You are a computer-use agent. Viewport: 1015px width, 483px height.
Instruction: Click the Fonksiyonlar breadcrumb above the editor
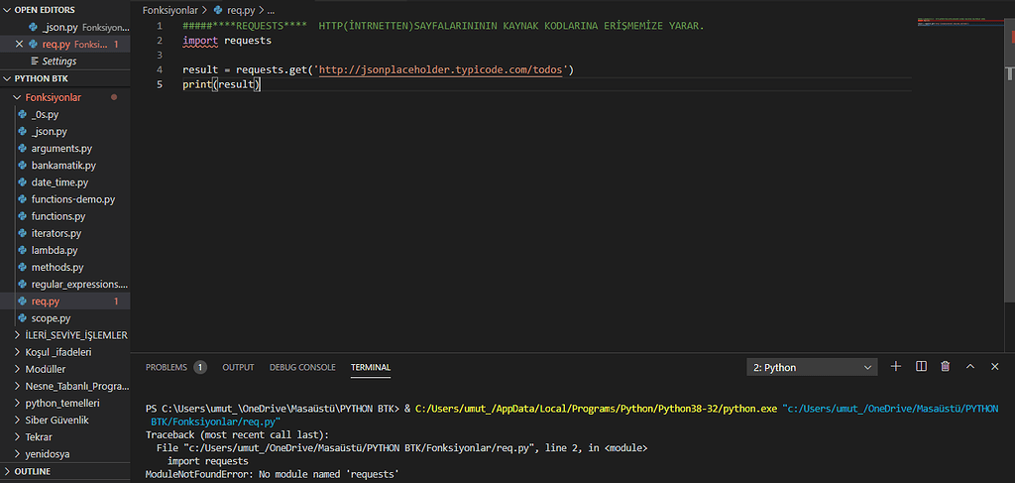click(x=168, y=9)
